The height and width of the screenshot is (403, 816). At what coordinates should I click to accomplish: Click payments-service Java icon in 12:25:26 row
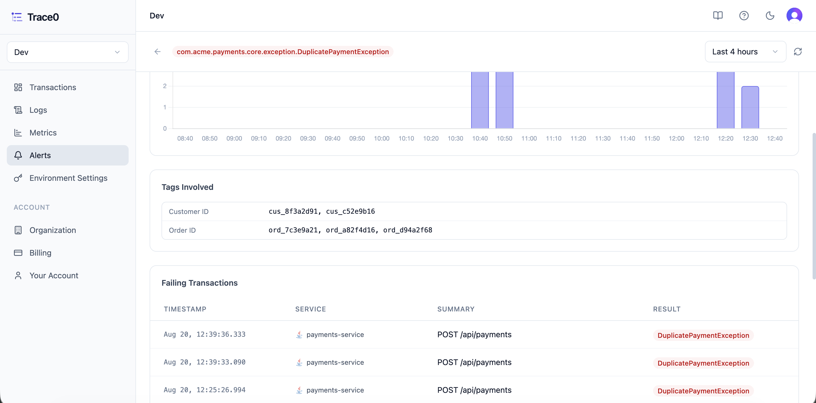point(299,390)
